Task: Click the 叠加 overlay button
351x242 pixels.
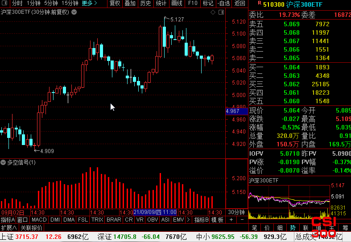Action: [130, 3]
